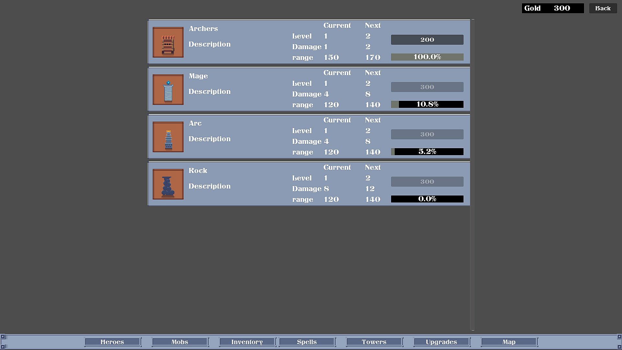This screenshot has width=622, height=350.
Task: Switch to the Mobs tab
Action: click(180, 342)
